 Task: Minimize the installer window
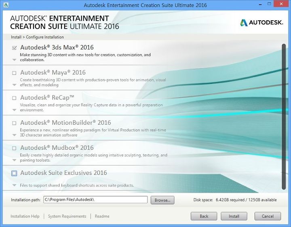pyautogui.click(x=260, y=4)
